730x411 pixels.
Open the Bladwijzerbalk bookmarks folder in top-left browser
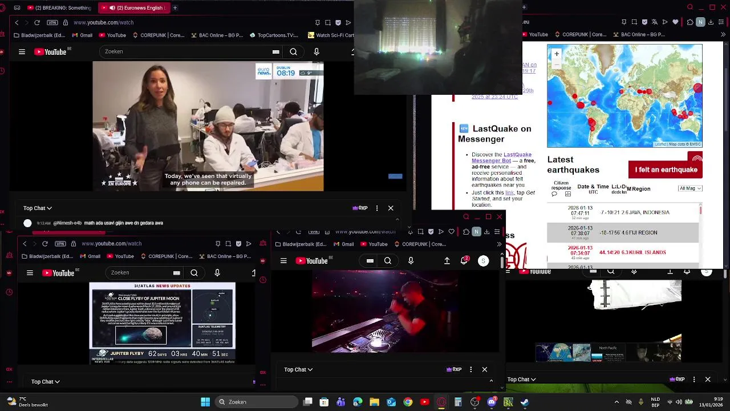40,35
